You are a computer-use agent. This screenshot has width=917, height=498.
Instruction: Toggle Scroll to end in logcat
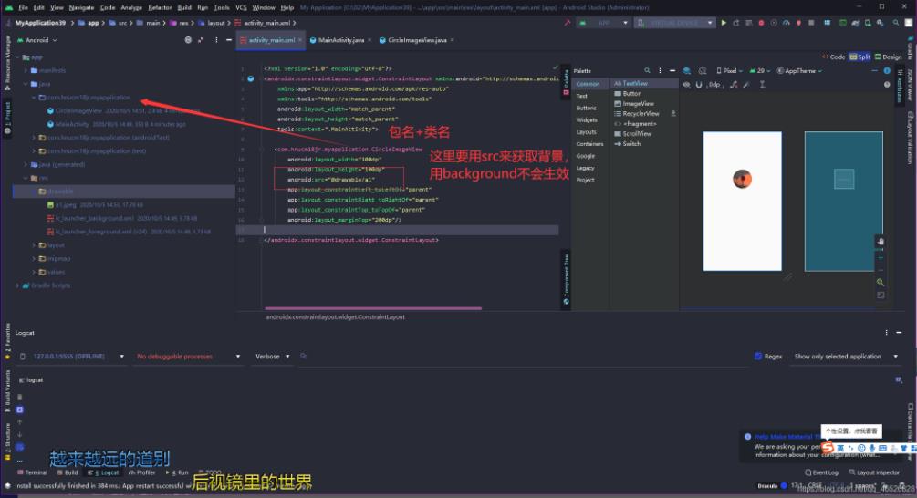19,410
